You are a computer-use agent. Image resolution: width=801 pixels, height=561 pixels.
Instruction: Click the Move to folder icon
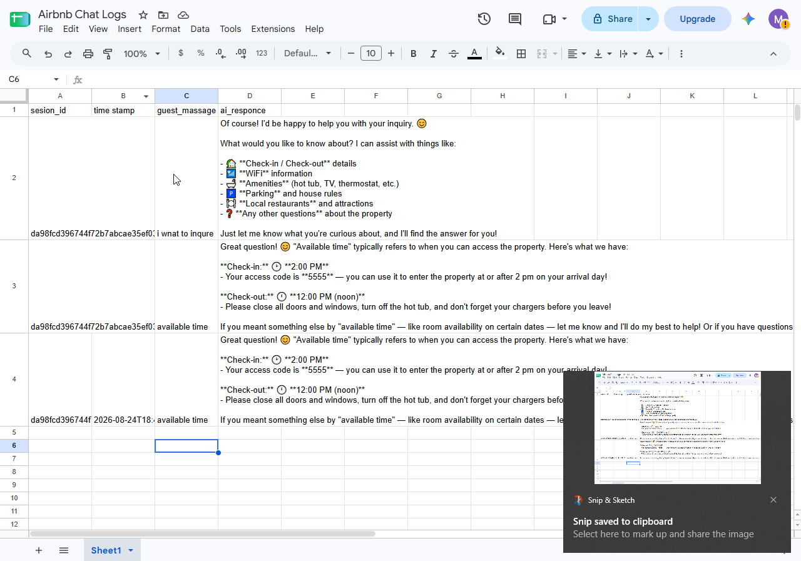(x=163, y=15)
